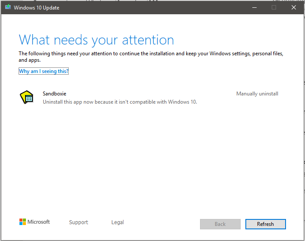Image resolution: width=305 pixels, height=241 pixels.
Task: Click the Windows 10 Update title bar icon
Action: click(x=8, y=7)
